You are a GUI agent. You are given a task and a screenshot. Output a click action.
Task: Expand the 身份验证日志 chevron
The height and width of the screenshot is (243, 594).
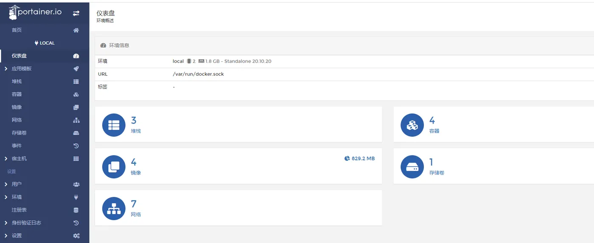(6, 223)
